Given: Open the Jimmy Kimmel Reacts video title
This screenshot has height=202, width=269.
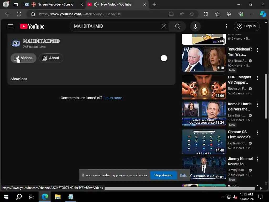Looking at the screenshot, I should tap(240, 161).
